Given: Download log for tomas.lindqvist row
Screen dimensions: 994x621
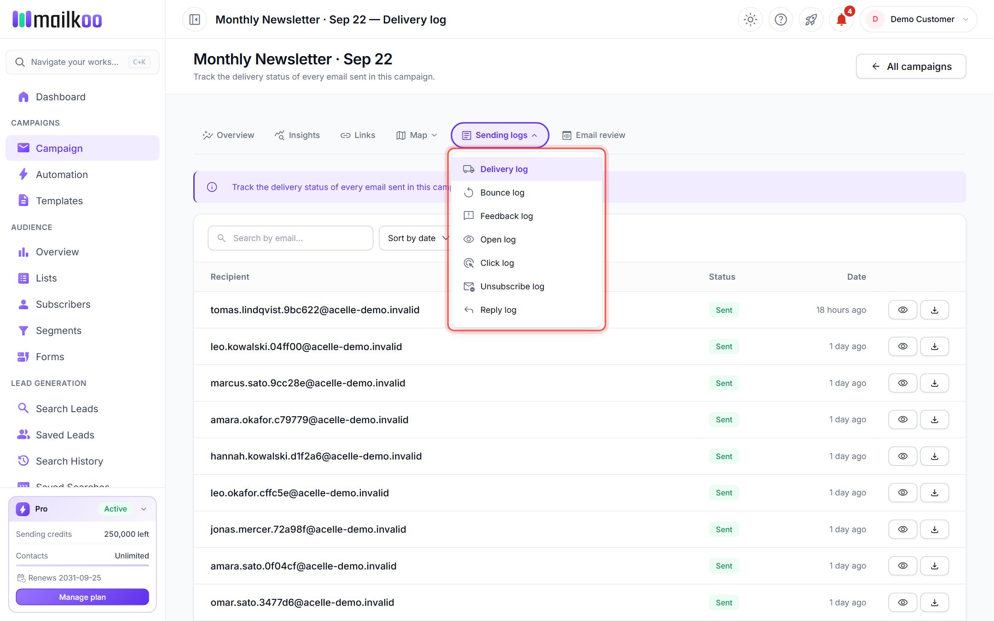Looking at the screenshot, I should [x=934, y=310].
